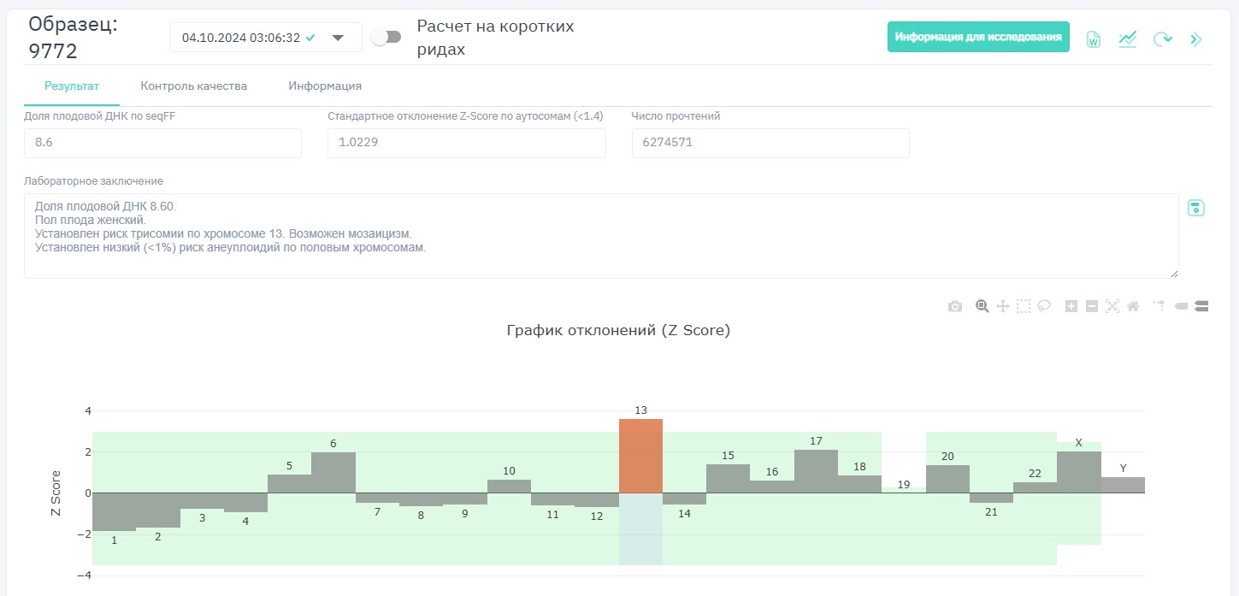Reset chart axes with home icon

[1133, 306]
